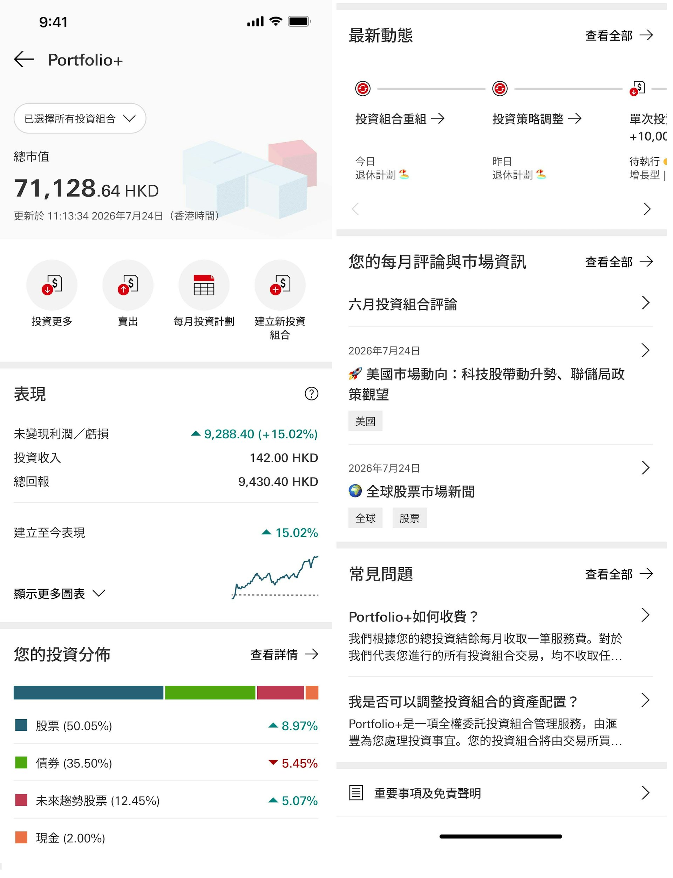
Task: Open the 每月投資計劃 calendar icon
Action: (205, 286)
